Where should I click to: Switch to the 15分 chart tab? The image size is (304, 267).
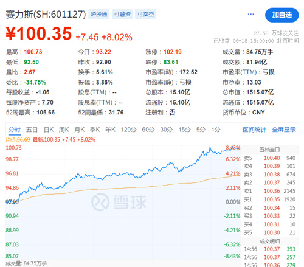184,130
